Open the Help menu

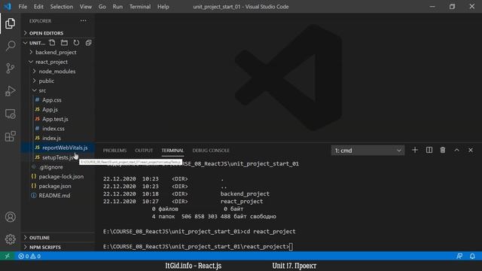pos(163,7)
